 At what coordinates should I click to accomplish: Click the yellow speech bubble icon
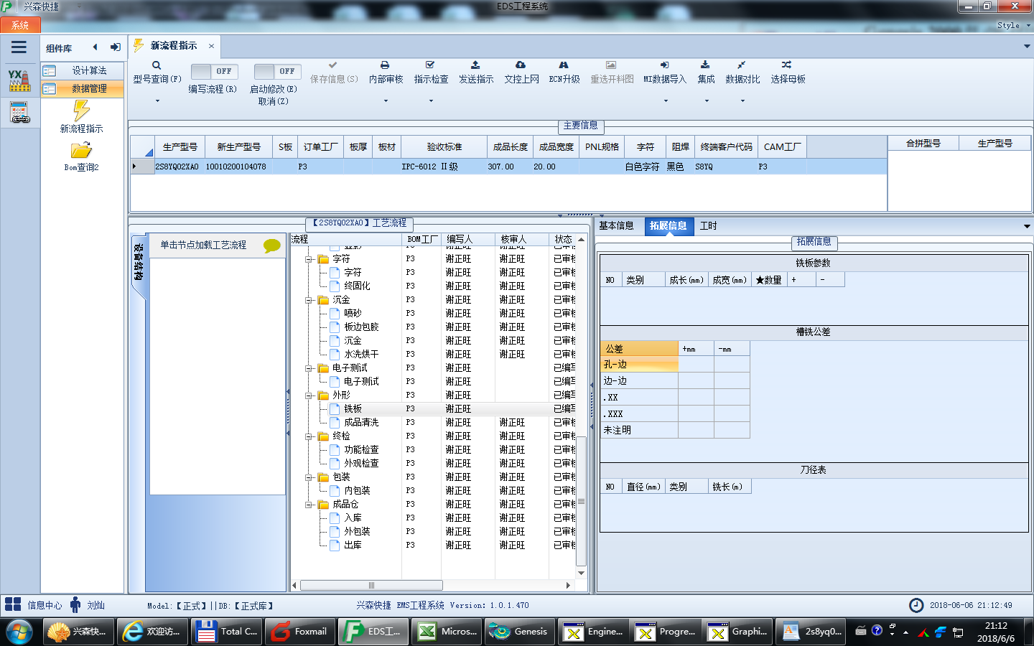272,245
